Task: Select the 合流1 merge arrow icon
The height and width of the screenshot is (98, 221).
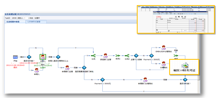Action: [x=118, y=56]
